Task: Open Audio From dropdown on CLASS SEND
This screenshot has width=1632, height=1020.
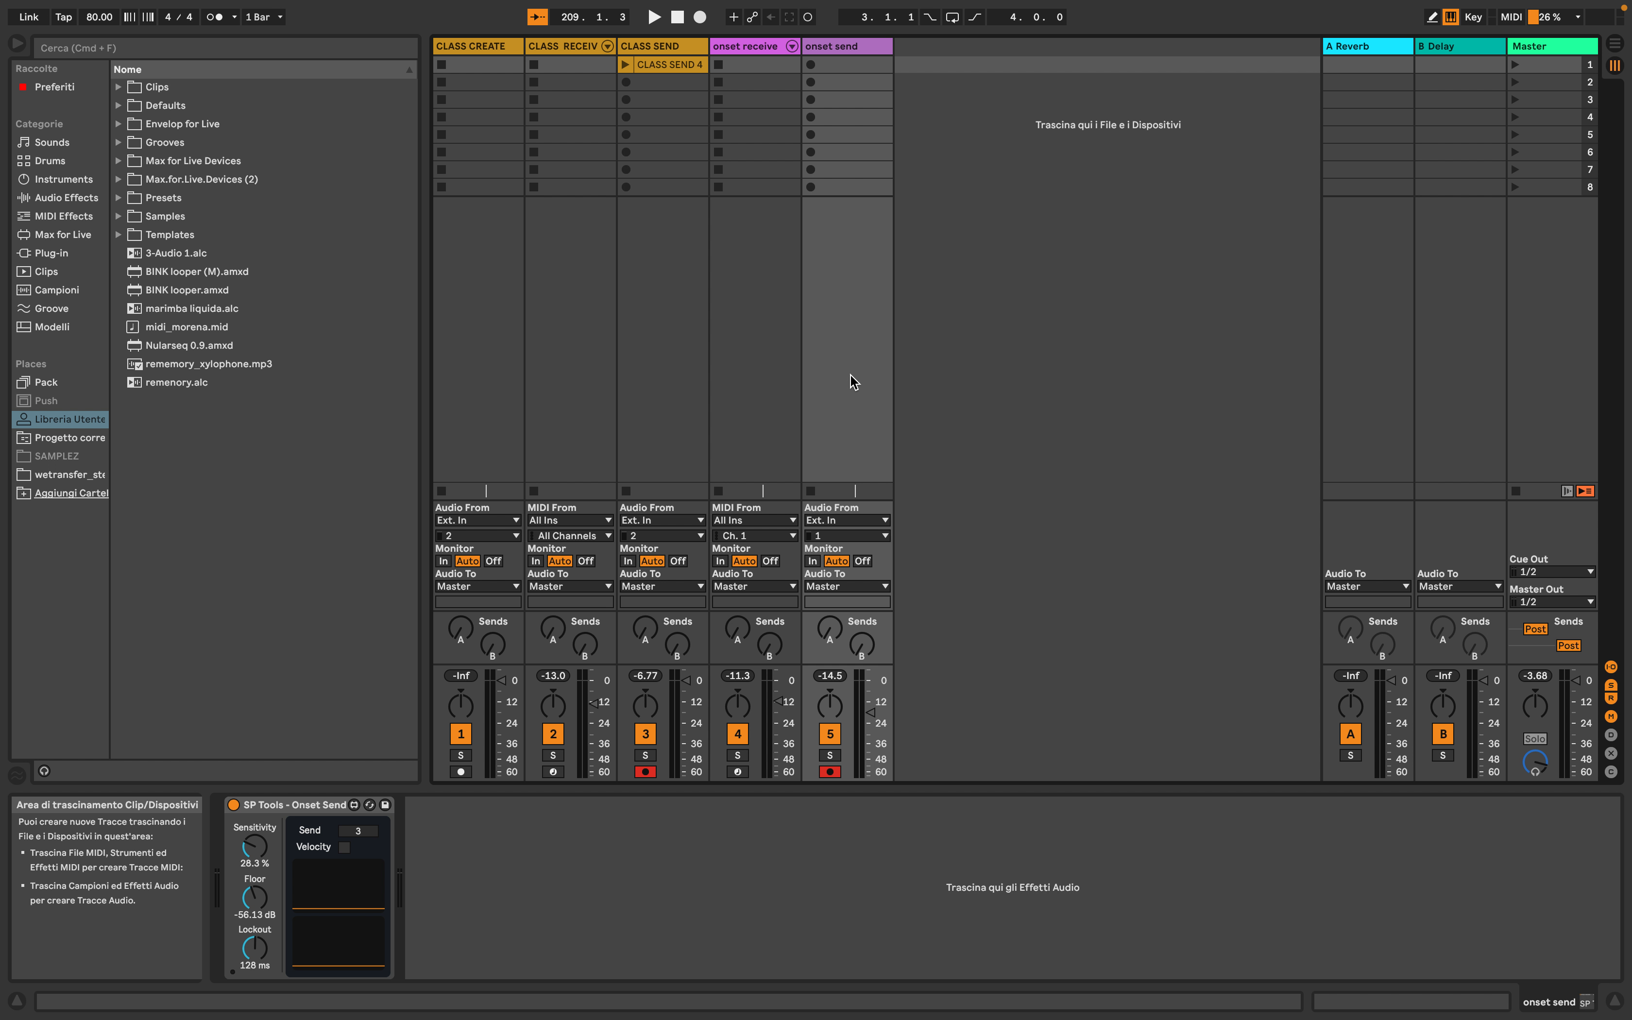Action: coord(662,520)
